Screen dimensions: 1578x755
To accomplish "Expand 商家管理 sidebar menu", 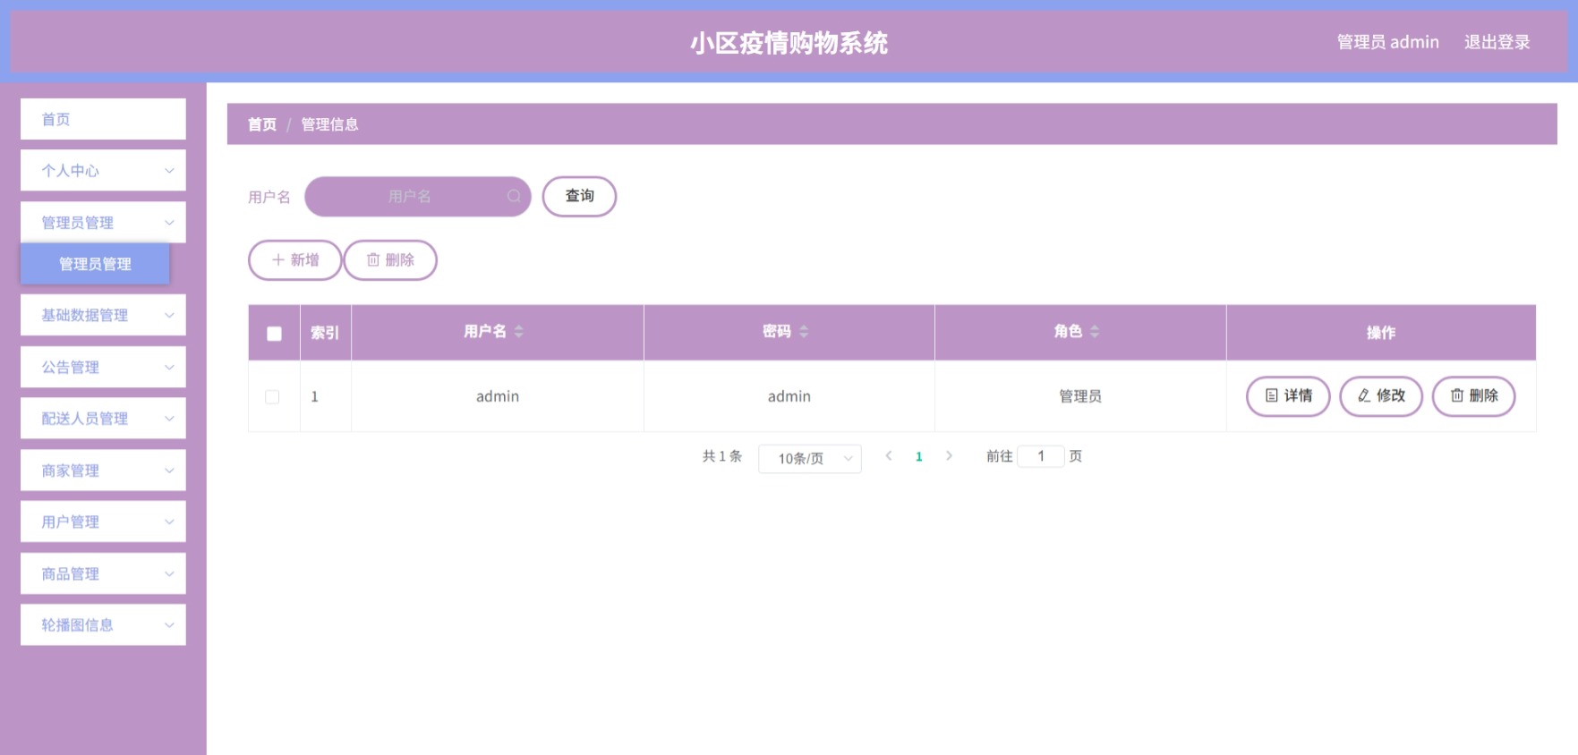I will 103,470.
